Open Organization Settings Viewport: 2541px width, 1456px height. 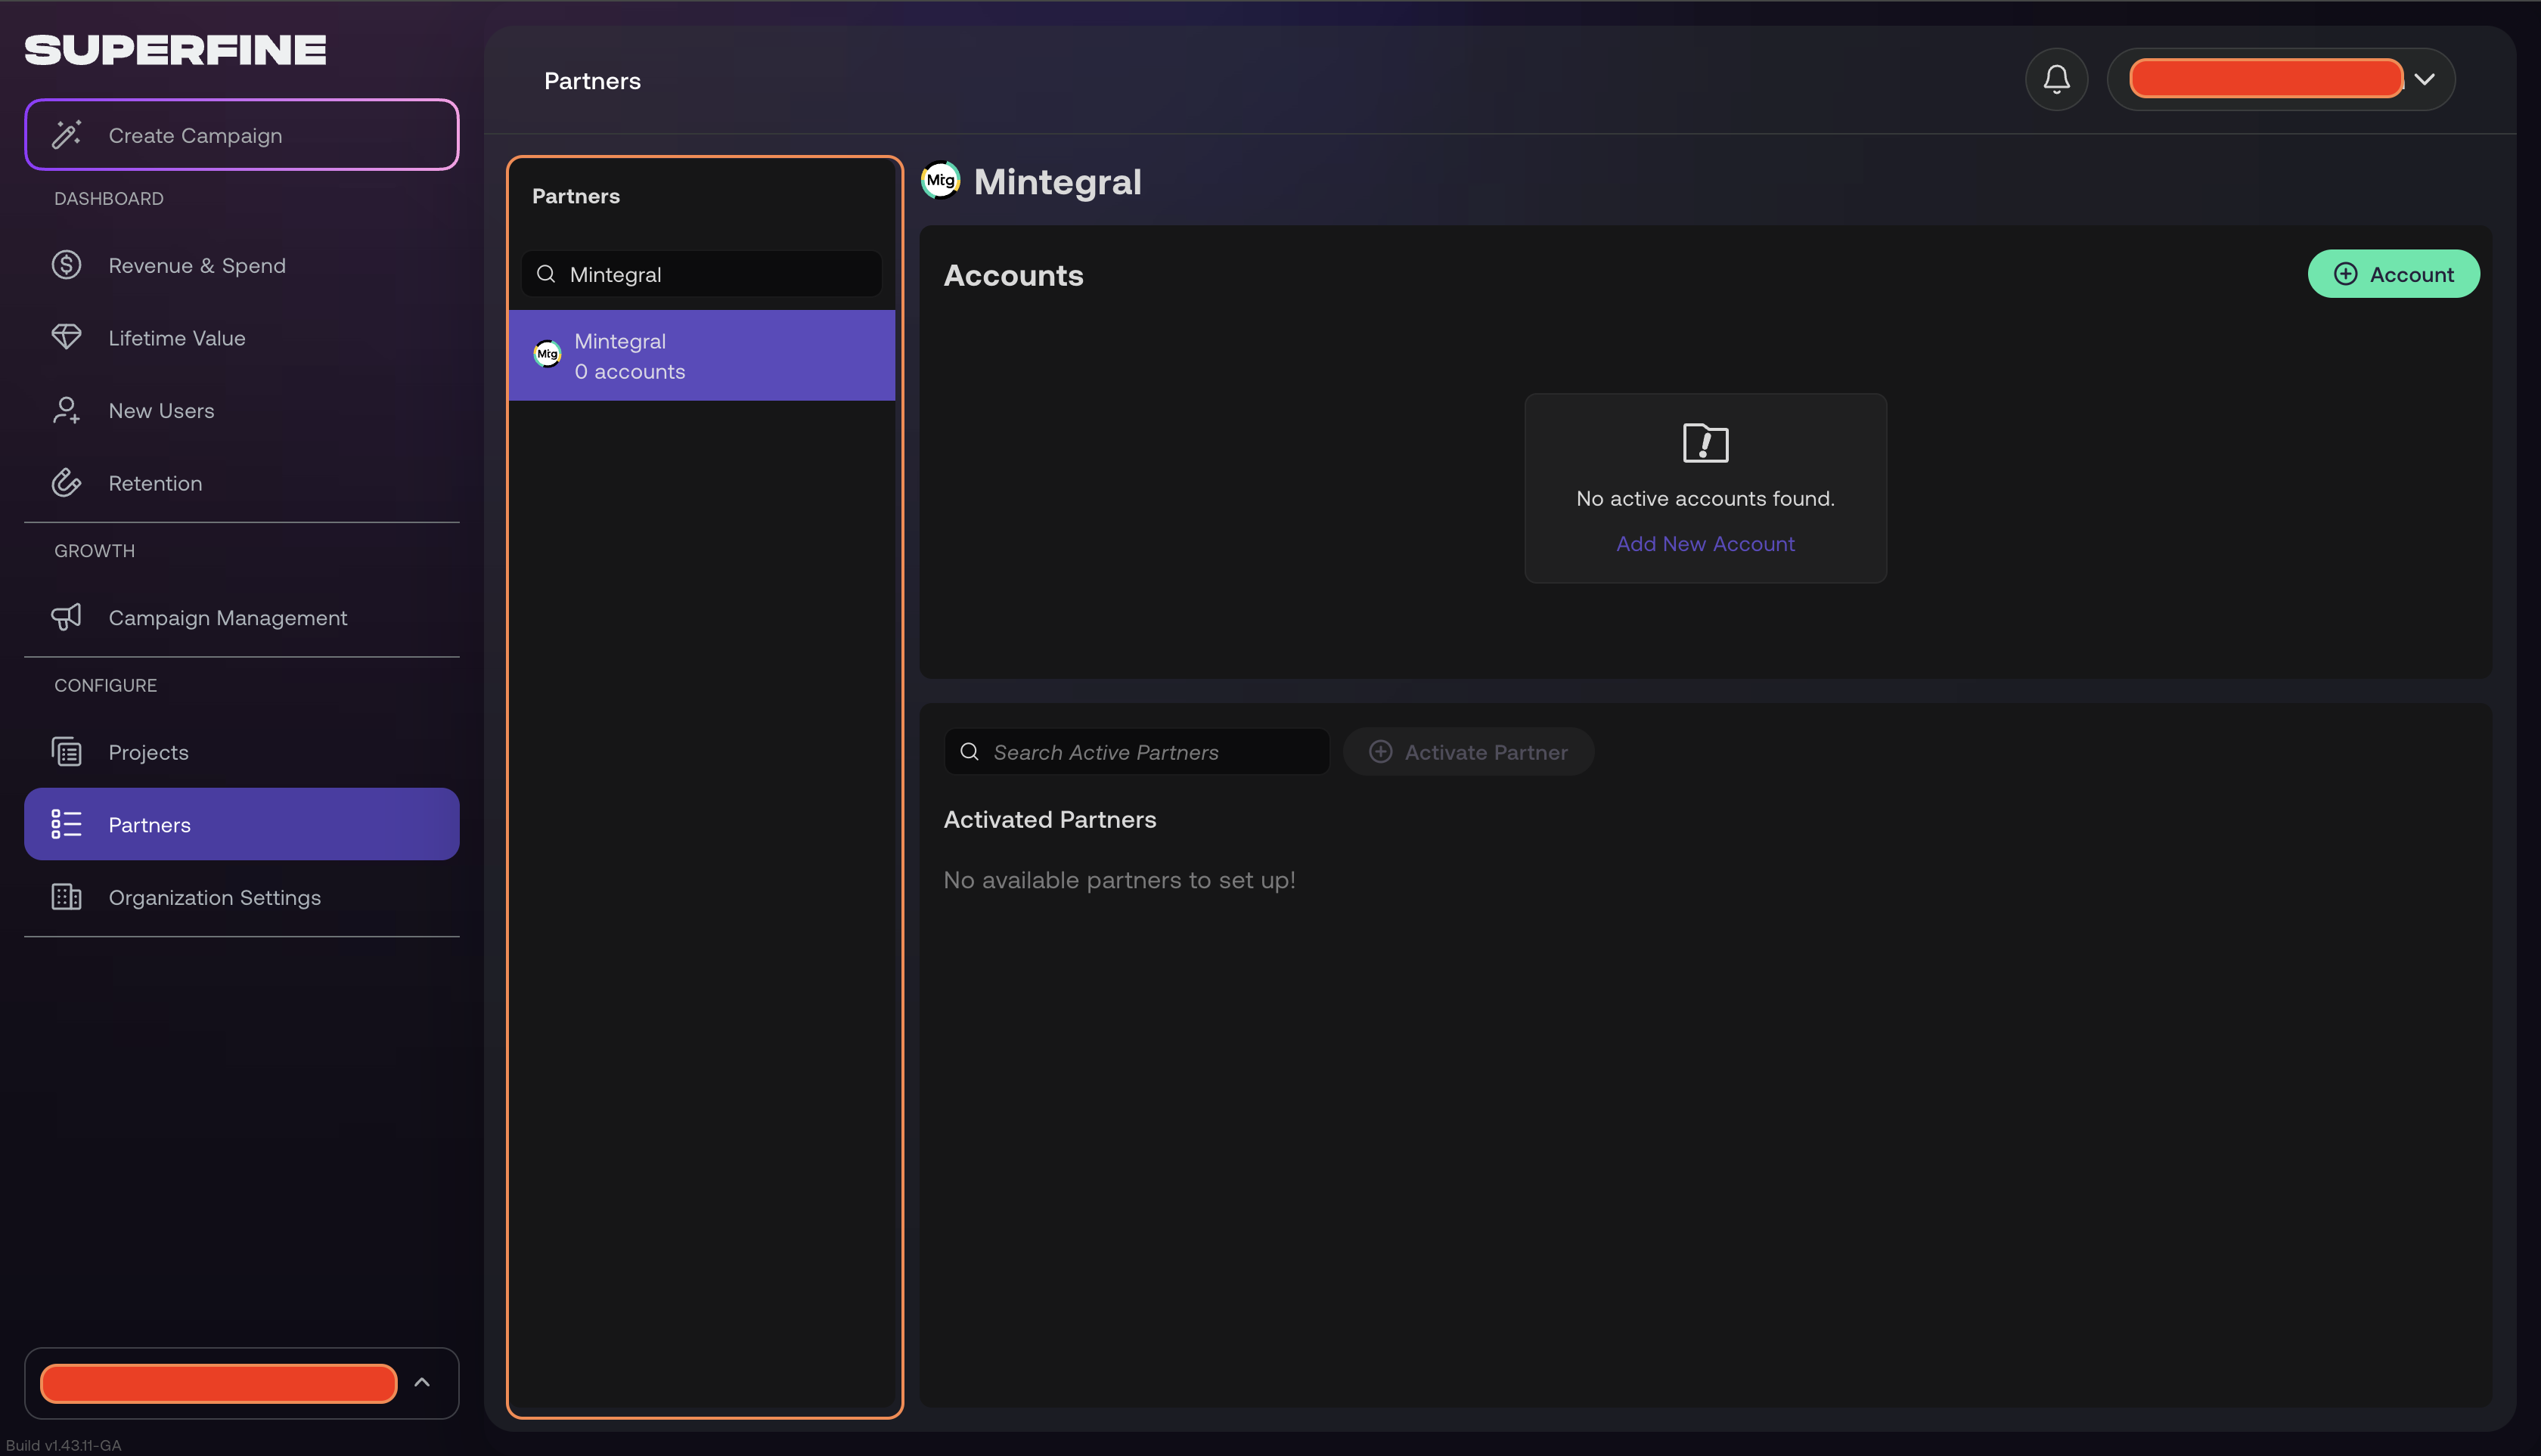click(241, 897)
